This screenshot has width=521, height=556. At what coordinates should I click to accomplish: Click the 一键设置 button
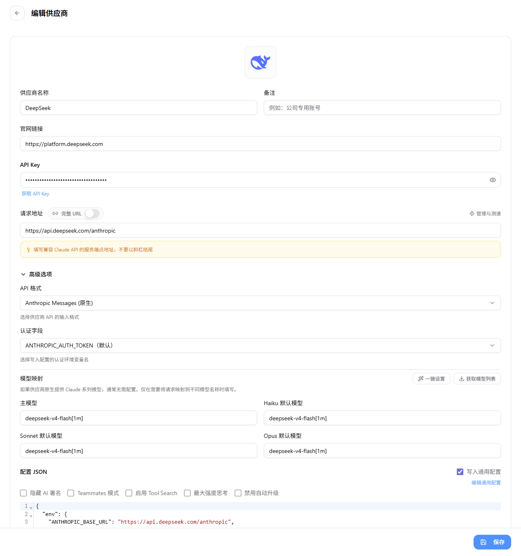[x=431, y=379]
